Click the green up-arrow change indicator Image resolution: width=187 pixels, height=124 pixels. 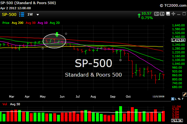139,16
